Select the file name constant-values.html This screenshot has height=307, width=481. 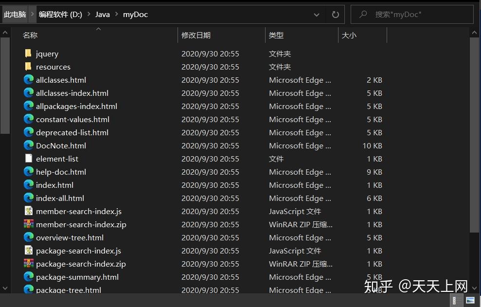click(72, 119)
